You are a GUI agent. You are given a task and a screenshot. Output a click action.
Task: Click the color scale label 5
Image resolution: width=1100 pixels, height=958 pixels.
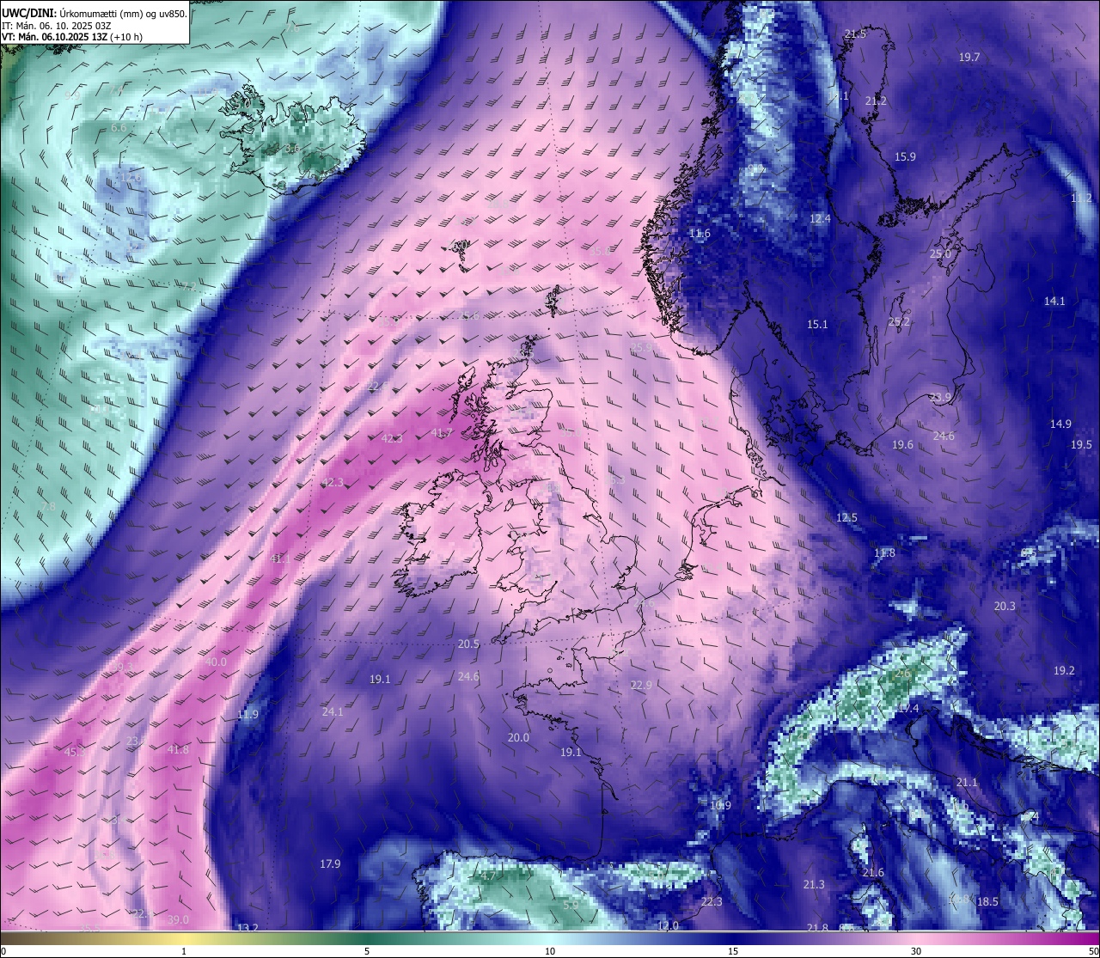[367, 951]
